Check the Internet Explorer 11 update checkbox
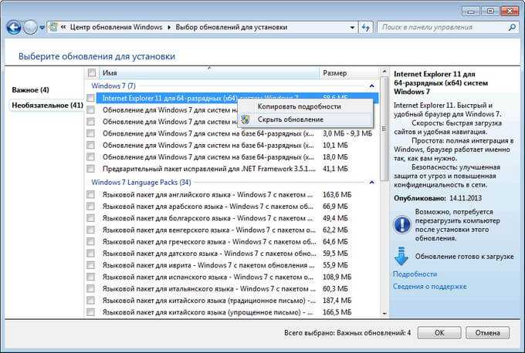525x353 pixels. coord(90,98)
